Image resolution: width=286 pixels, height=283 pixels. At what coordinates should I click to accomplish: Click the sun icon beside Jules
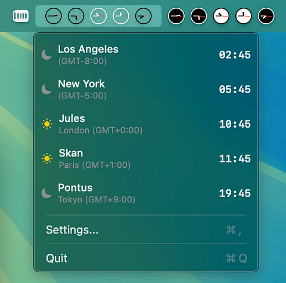tap(47, 124)
